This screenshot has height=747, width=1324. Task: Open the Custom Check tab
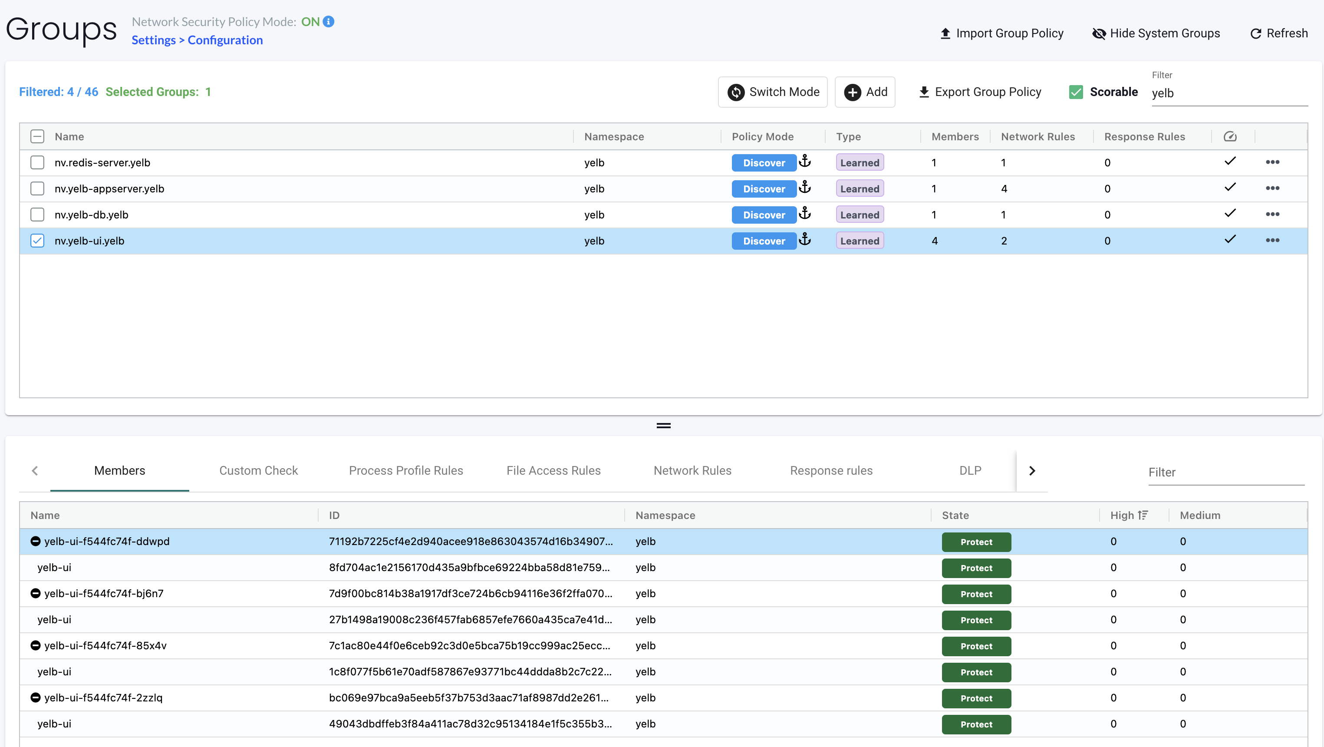259,470
